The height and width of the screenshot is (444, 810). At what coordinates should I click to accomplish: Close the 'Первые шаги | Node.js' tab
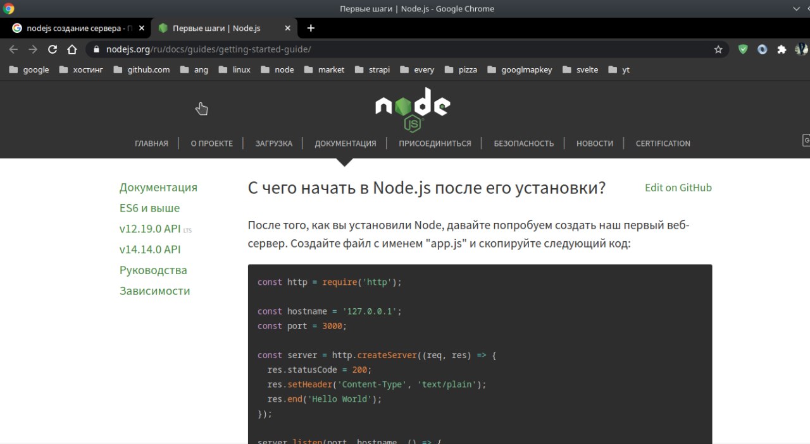click(x=288, y=28)
